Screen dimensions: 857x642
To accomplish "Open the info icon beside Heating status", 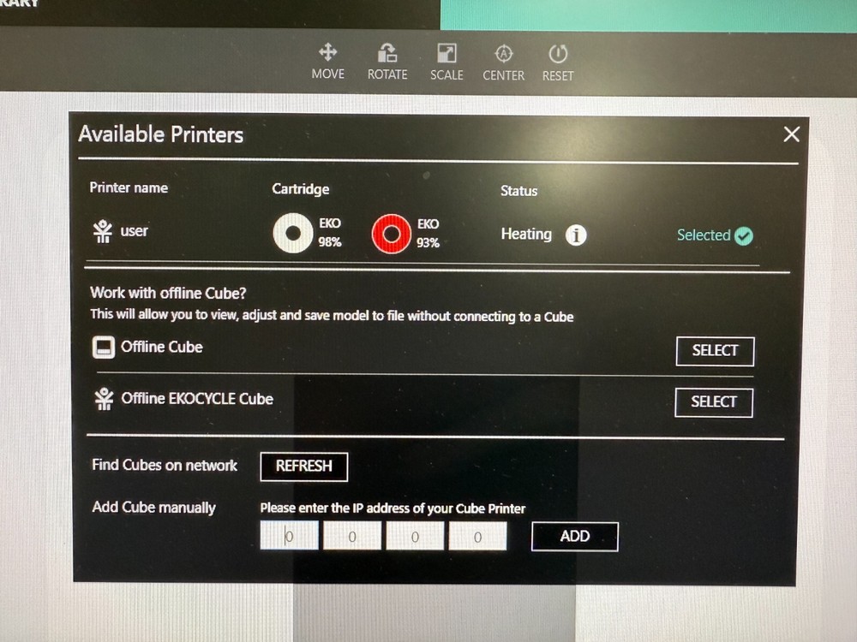I will (x=576, y=235).
